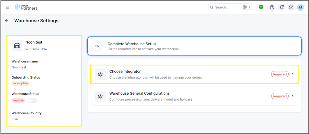Expand Warehouse General Configurations with its chevron
Viewport: 309px width, 134px height.
[293, 96]
